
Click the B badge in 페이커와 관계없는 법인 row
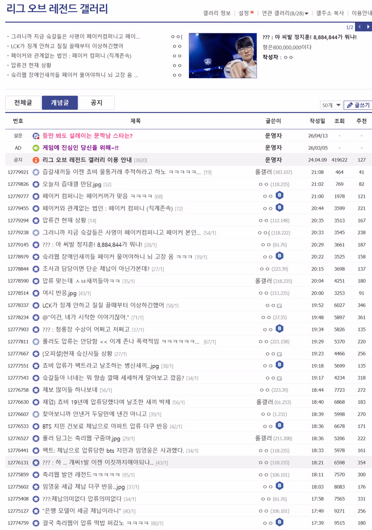click(280, 207)
